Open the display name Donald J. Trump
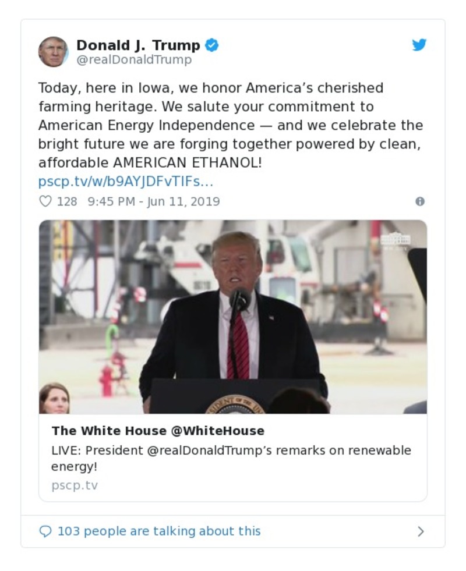This screenshot has width=466, height=571. click(x=138, y=45)
